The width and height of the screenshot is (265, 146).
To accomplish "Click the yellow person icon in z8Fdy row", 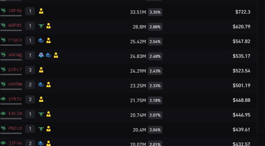I will (x=41, y=11).
